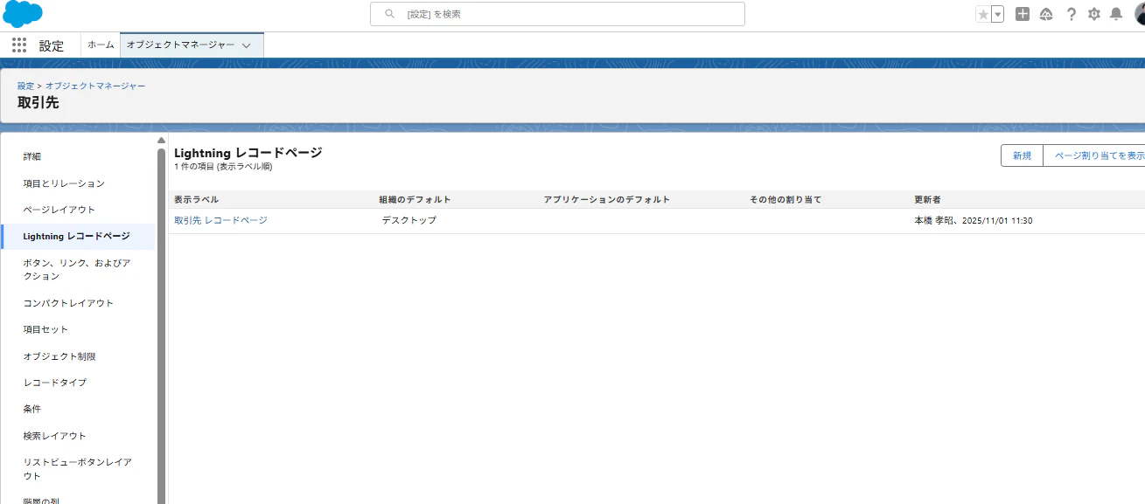Open the 取引先 レコードページ link
This screenshot has height=504, width=1145.
coord(220,220)
